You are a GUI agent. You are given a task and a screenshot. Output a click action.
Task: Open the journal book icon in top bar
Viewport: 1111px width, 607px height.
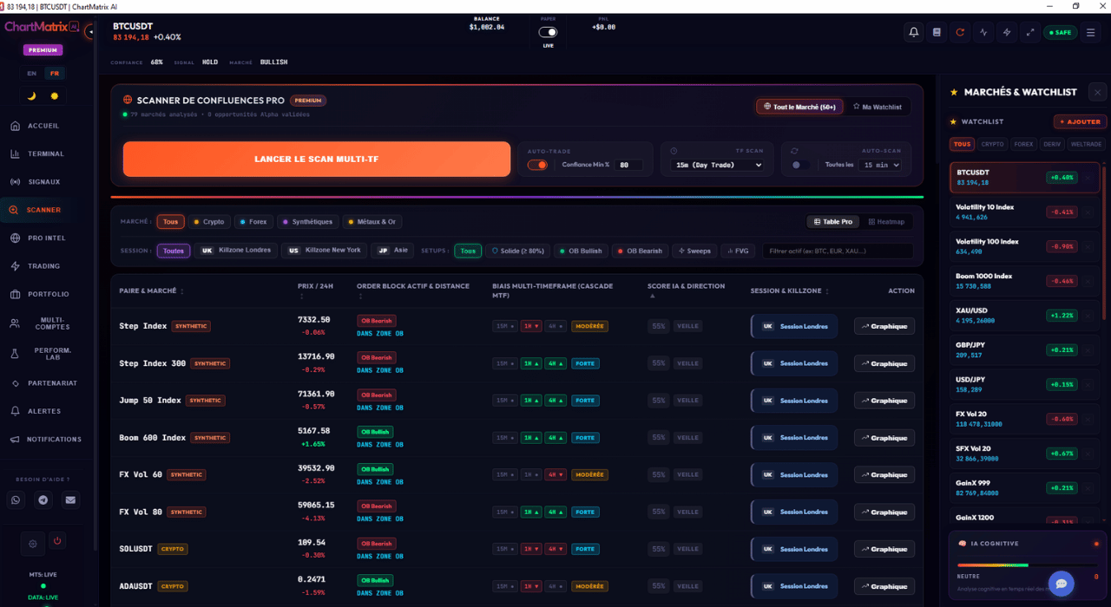[x=937, y=32]
